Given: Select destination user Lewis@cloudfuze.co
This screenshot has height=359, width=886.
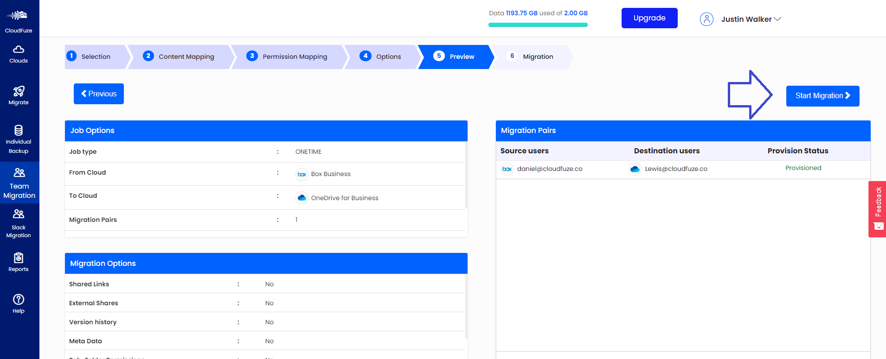Looking at the screenshot, I should coord(676,169).
